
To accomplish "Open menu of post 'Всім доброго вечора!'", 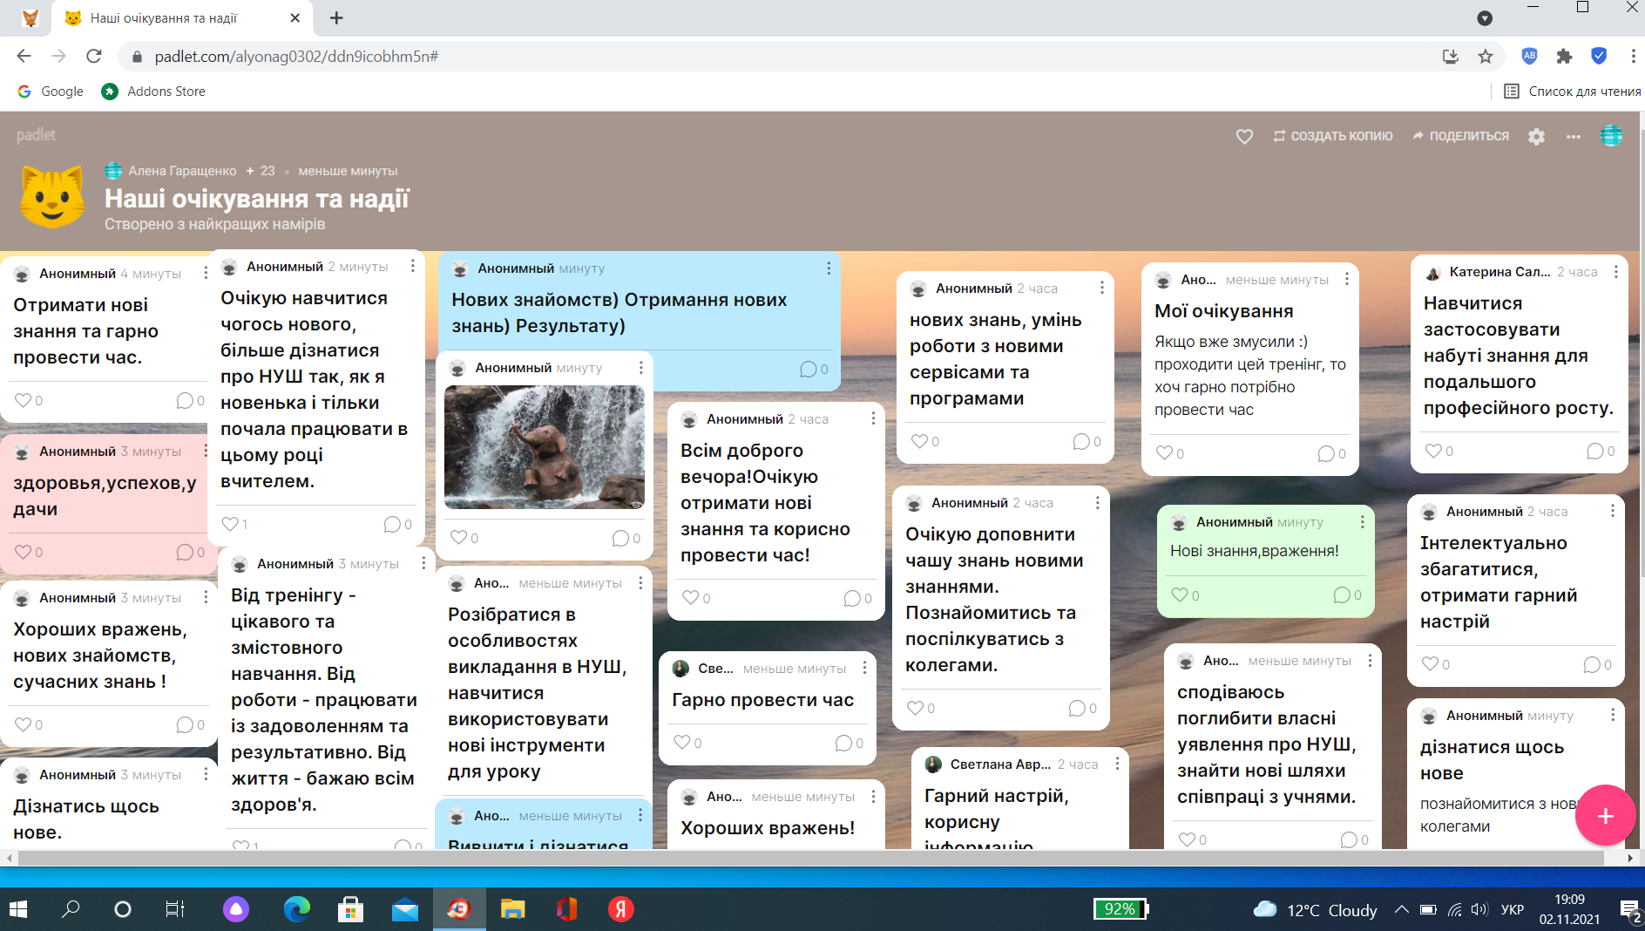I will pyautogui.click(x=873, y=418).
